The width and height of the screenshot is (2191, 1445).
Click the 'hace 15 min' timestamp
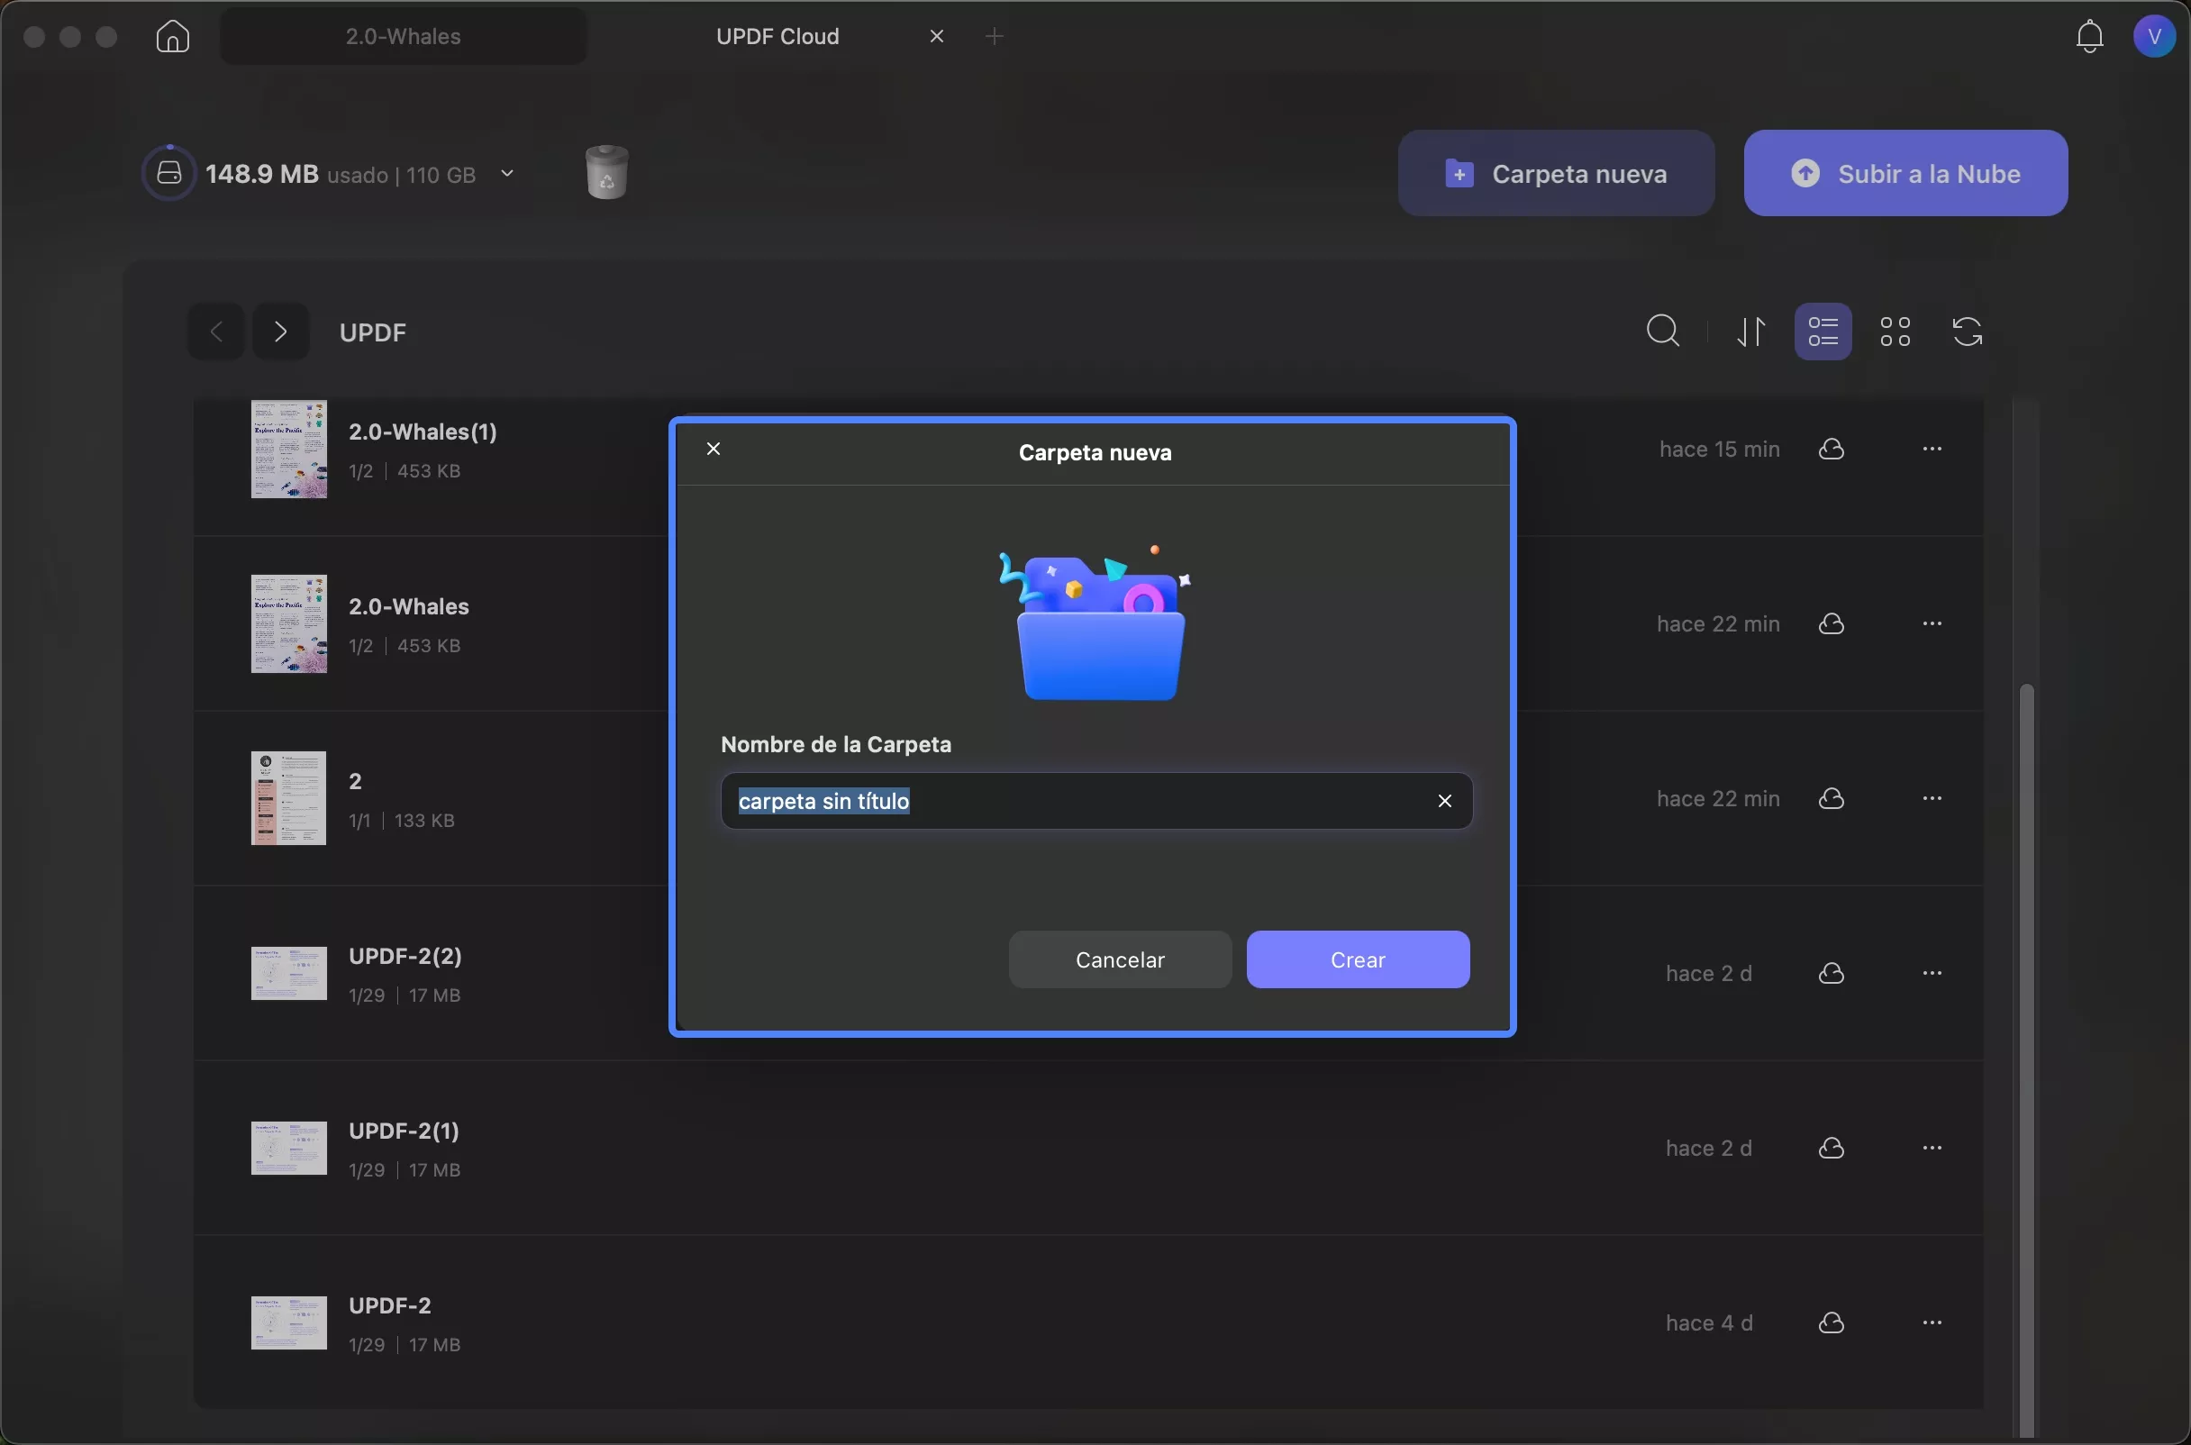click(1719, 449)
